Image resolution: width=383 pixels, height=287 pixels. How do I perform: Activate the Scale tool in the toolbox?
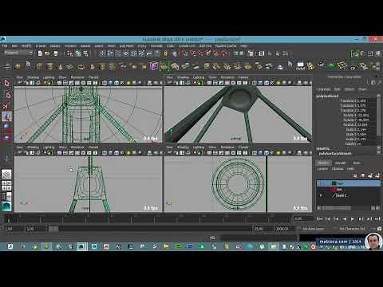click(6, 138)
